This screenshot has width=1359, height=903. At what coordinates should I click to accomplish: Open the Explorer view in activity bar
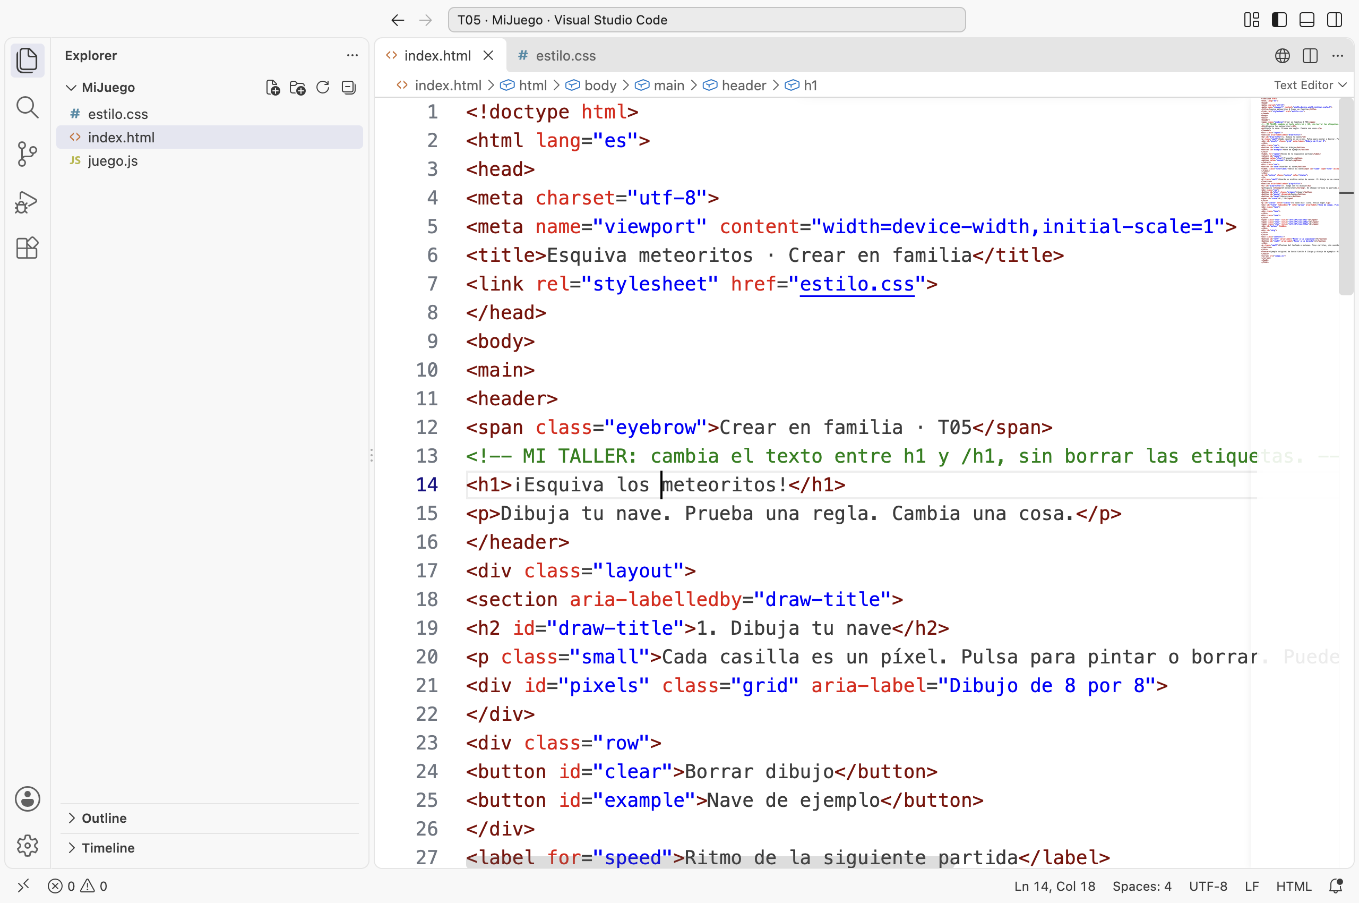(27, 61)
